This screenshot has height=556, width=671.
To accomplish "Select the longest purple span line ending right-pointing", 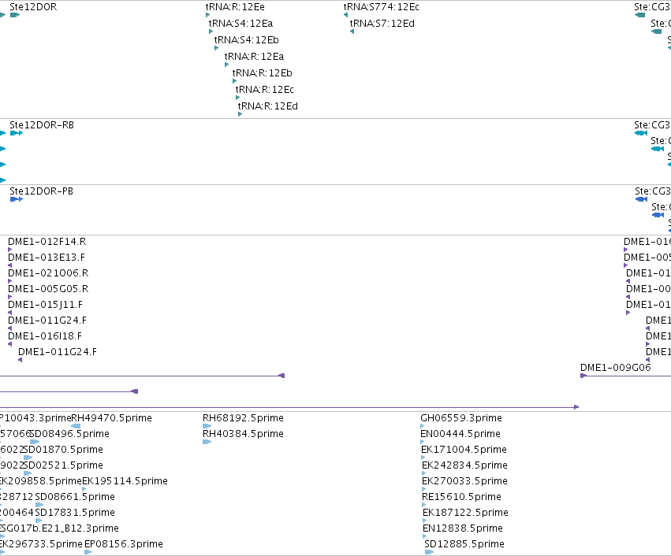I will [x=289, y=407].
